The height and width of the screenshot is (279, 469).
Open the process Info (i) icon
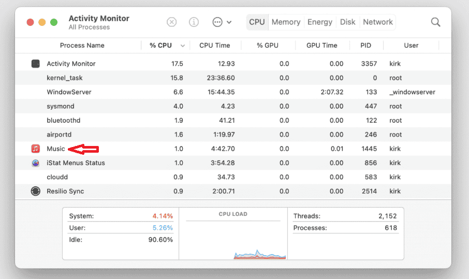[x=194, y=22]
